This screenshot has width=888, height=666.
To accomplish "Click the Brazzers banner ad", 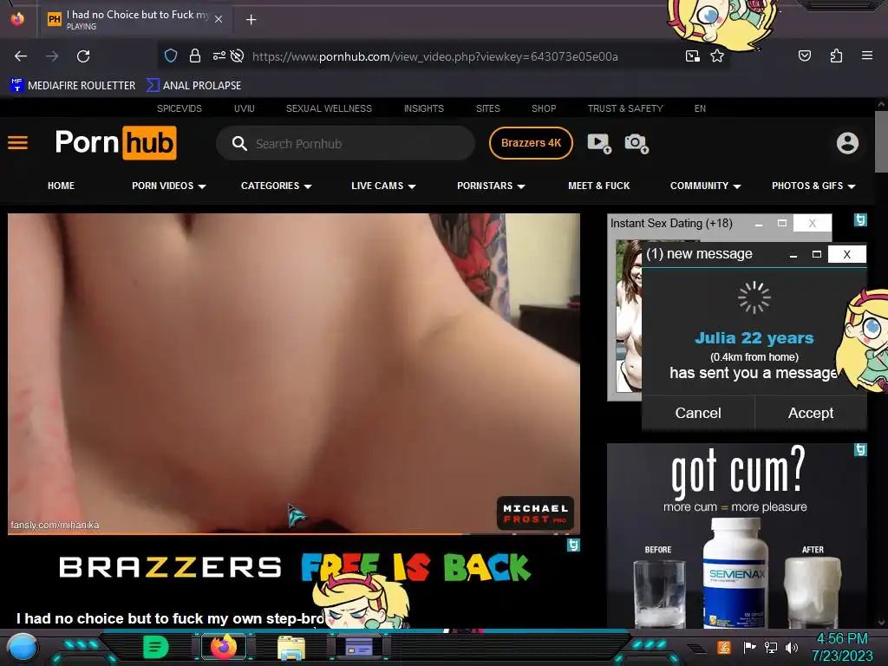I will click(x=294, y=567).
